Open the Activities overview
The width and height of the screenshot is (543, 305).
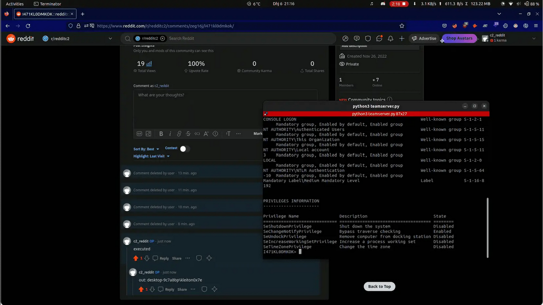point(15,4)
